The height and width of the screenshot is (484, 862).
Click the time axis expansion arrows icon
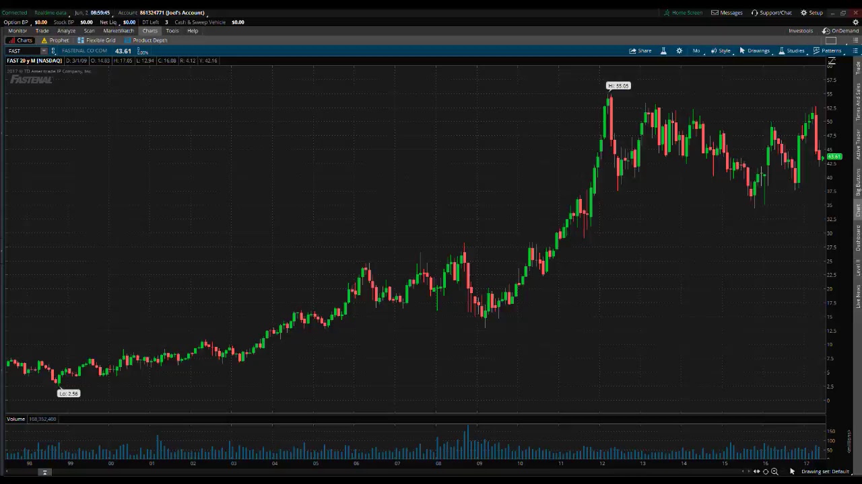(x=757, y=472)
